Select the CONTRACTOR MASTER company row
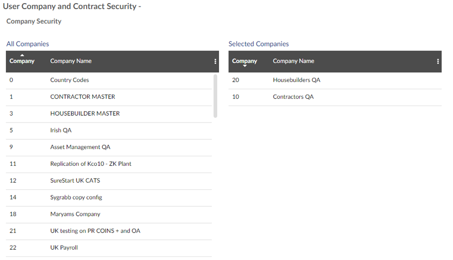This screenshot has height=260, width=453. 109,97
